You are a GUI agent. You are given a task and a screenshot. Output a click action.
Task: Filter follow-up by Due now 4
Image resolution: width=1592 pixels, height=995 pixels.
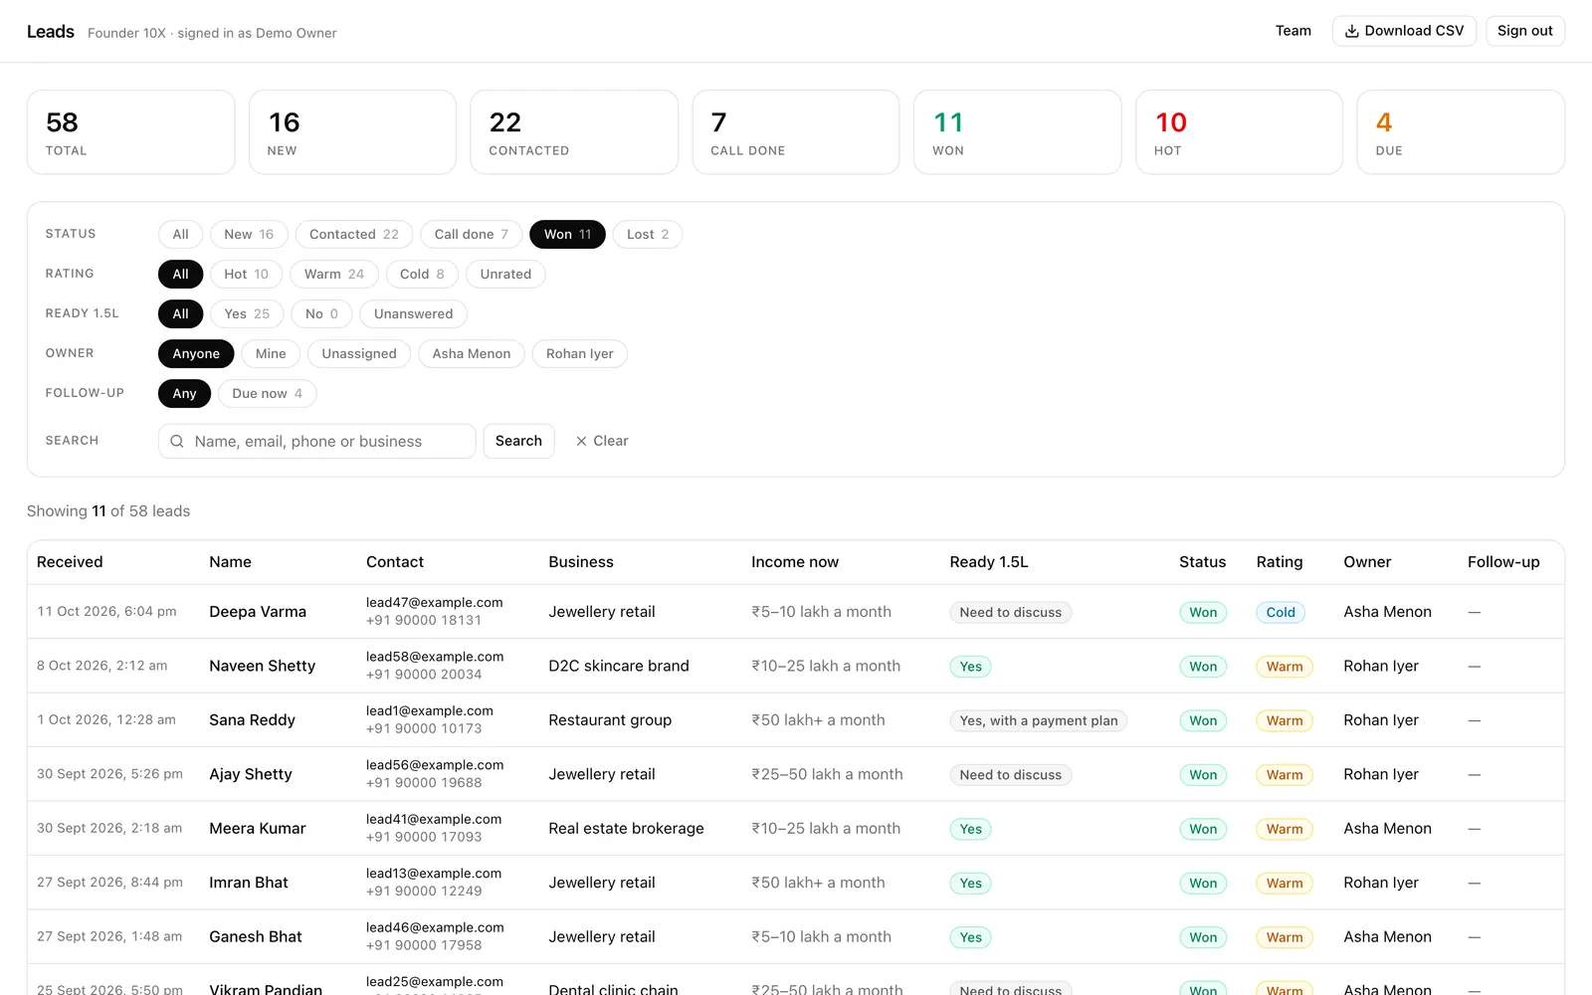(x=267, y=393)
